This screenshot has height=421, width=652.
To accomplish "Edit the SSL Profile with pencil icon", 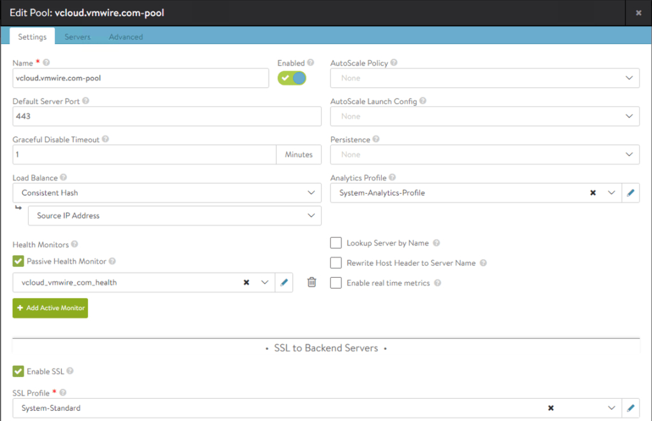I will coord(630,408).
